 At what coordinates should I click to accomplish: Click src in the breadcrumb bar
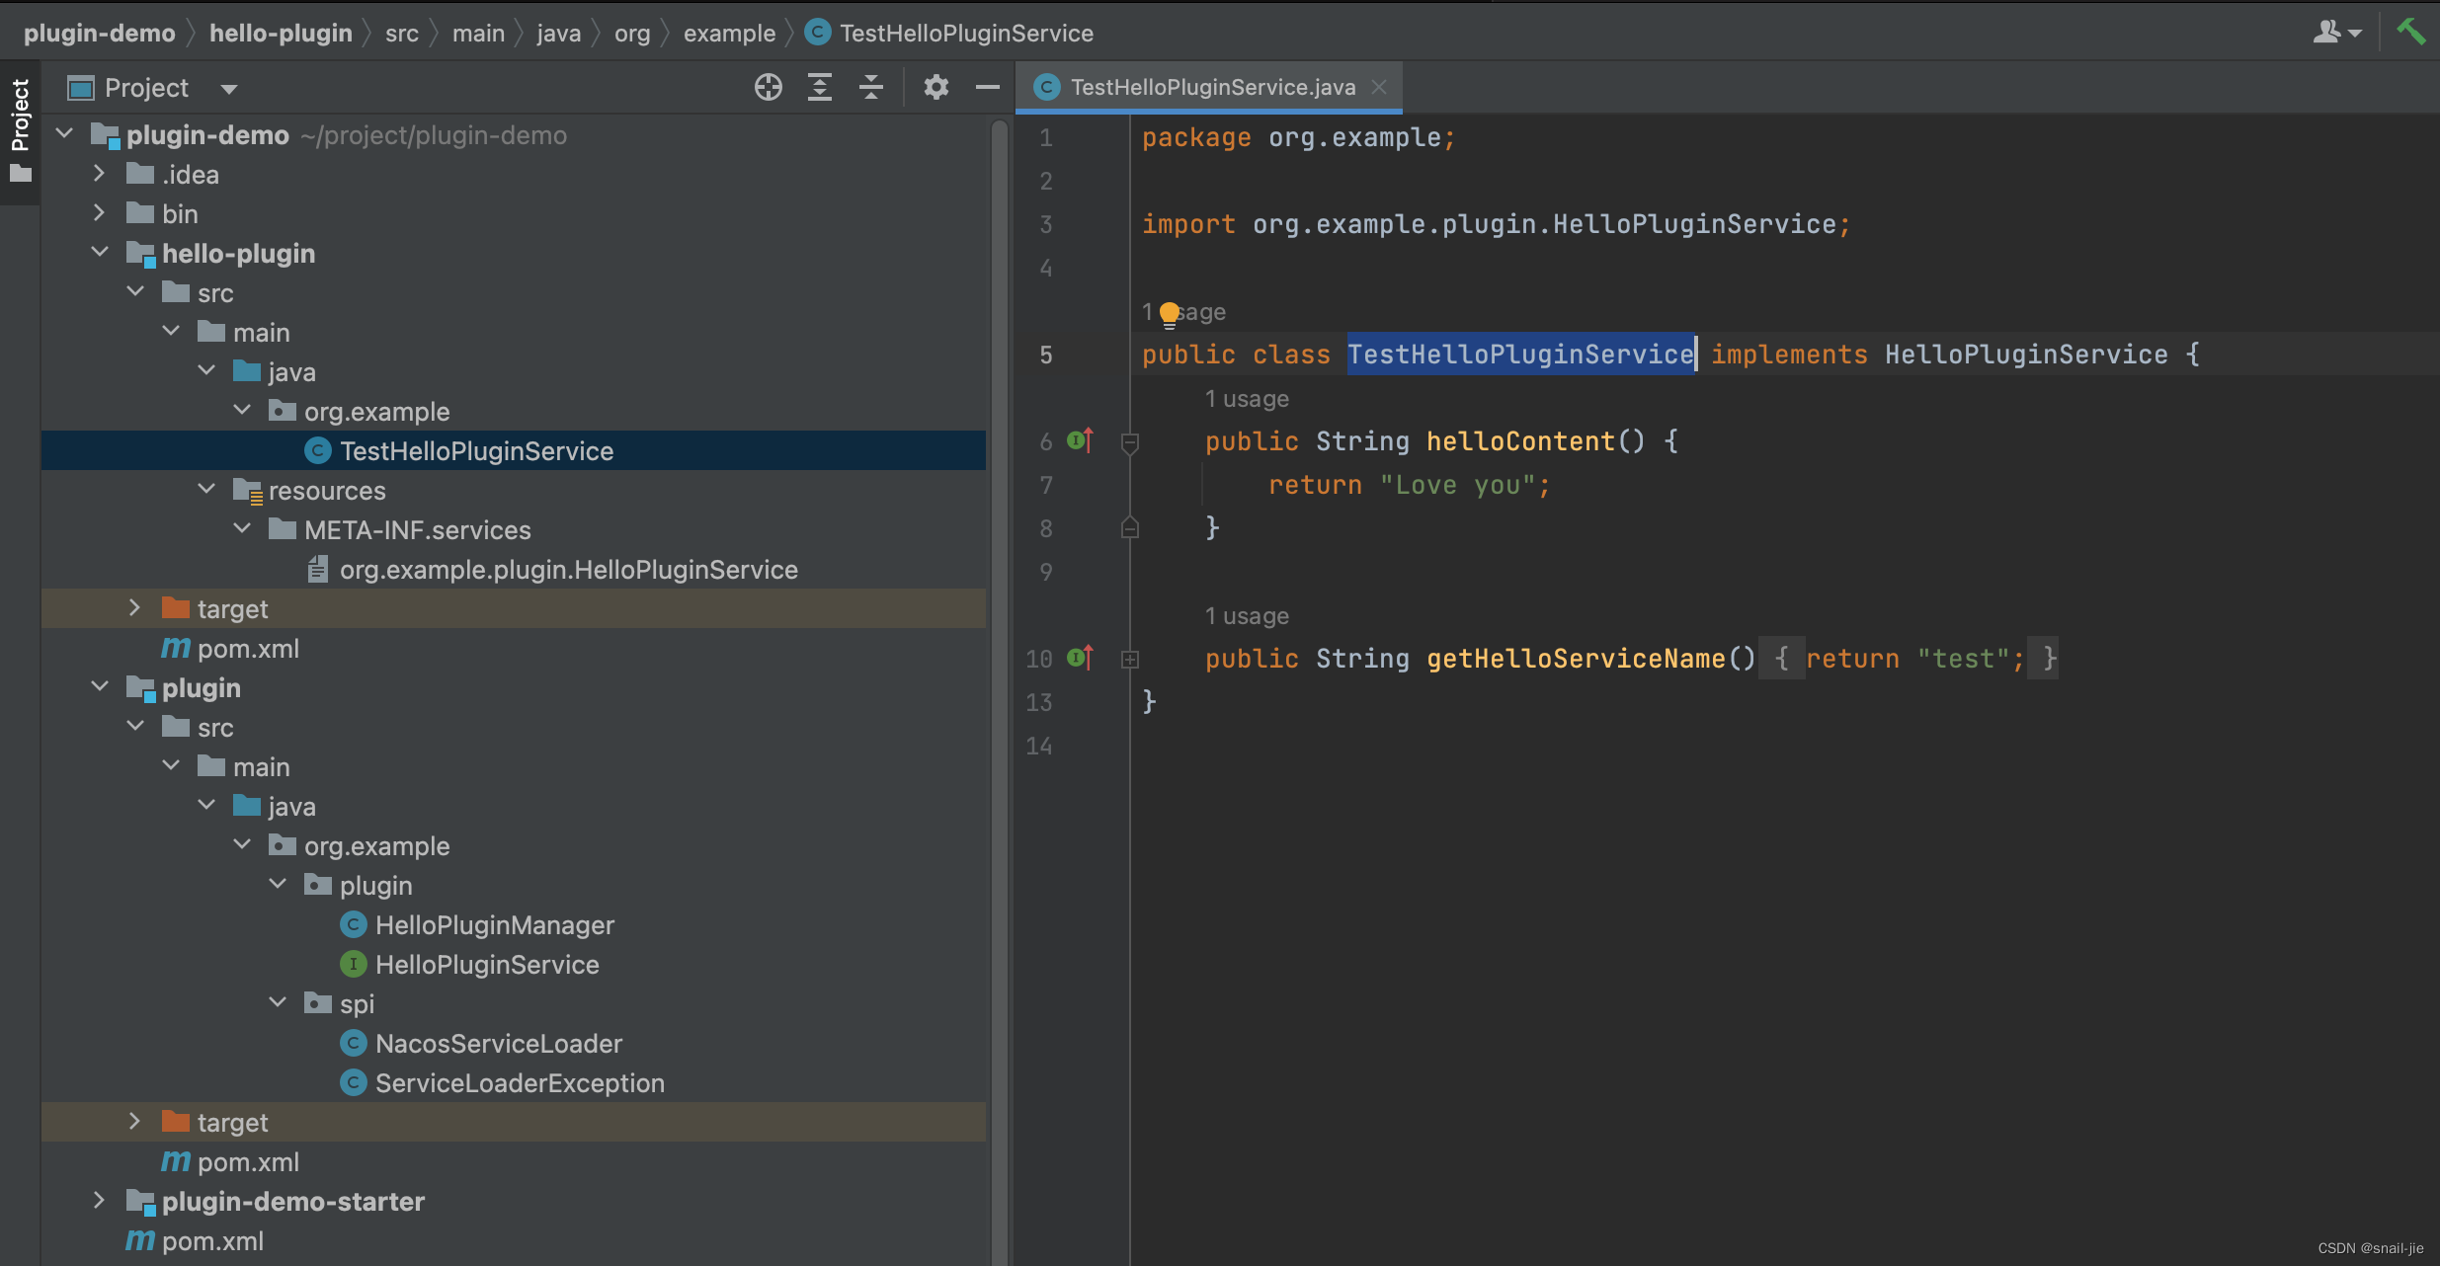[x=402, y=33]
